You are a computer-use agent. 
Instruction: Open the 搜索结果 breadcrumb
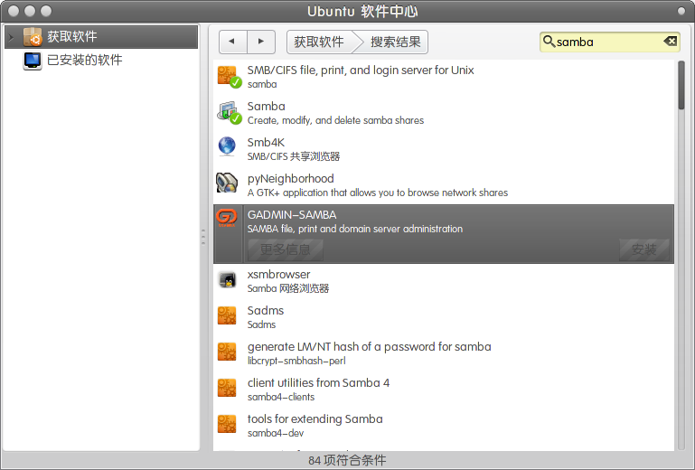[x=395, y=42]
